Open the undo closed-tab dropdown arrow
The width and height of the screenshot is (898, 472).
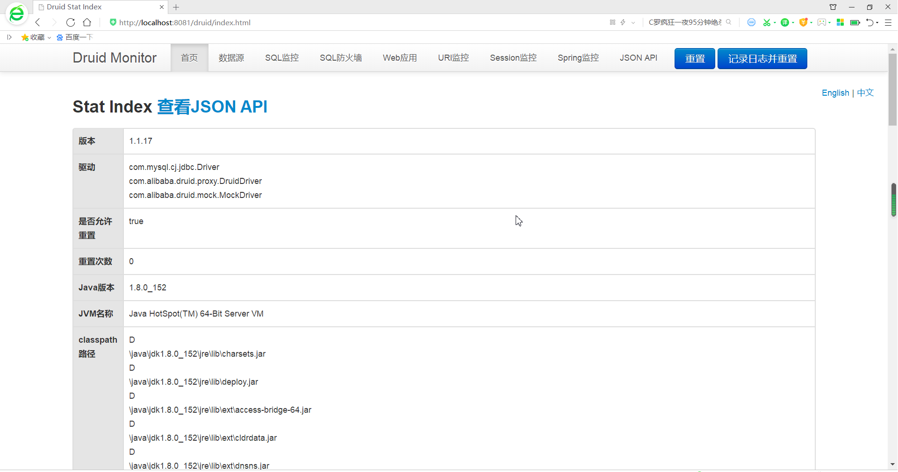[877, 23]
